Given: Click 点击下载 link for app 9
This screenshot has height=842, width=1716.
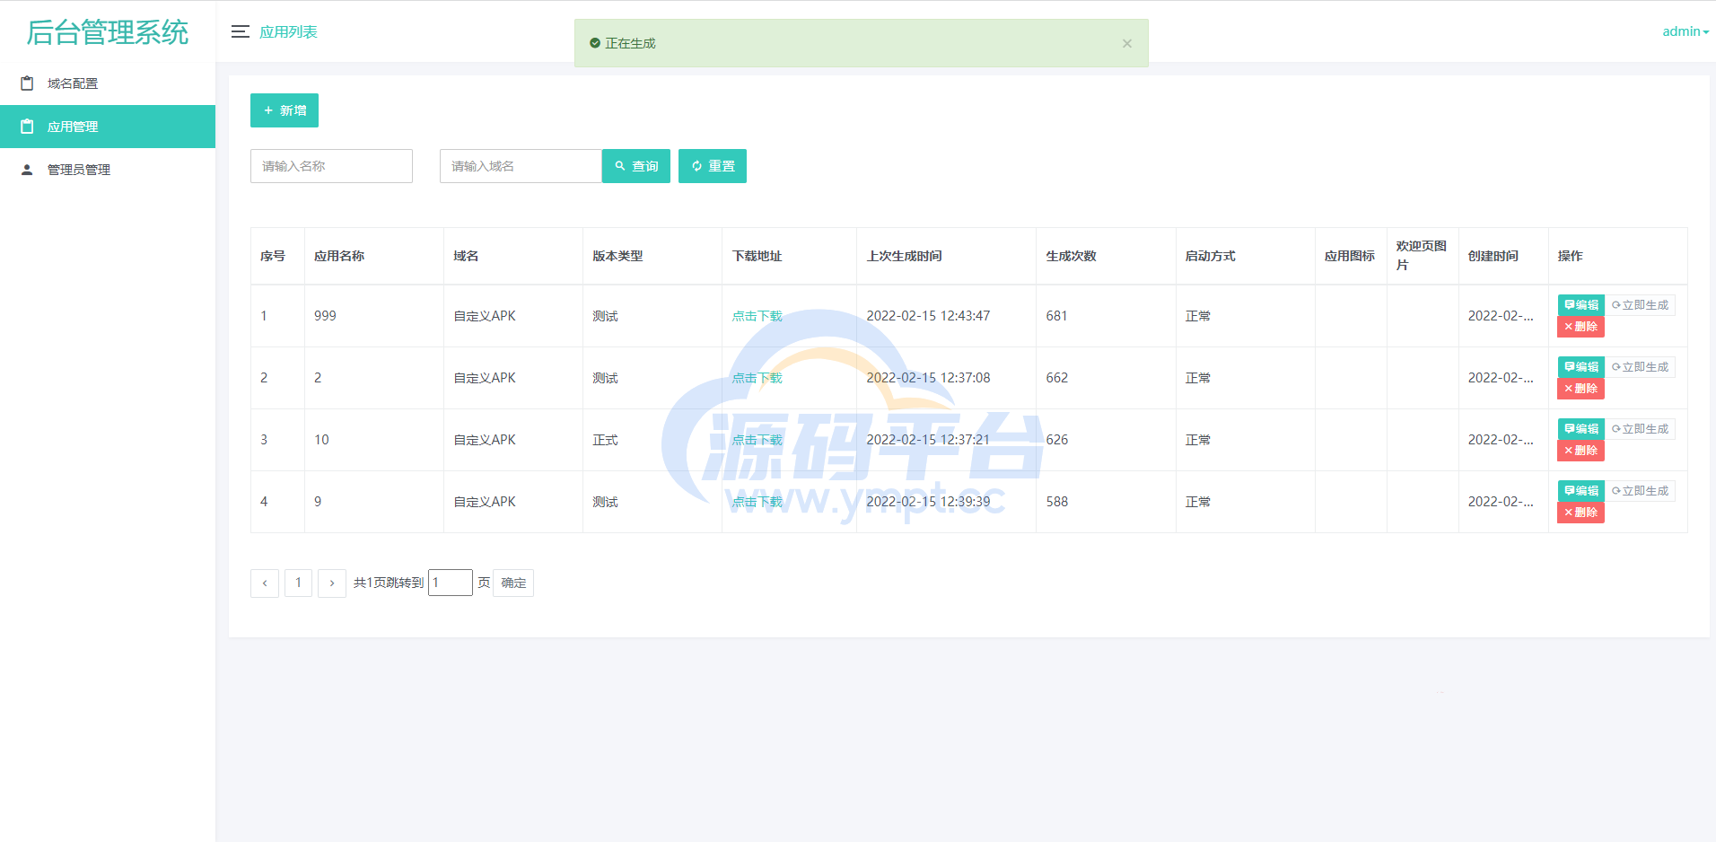Looking at the screenshot, I should [757, 502].
